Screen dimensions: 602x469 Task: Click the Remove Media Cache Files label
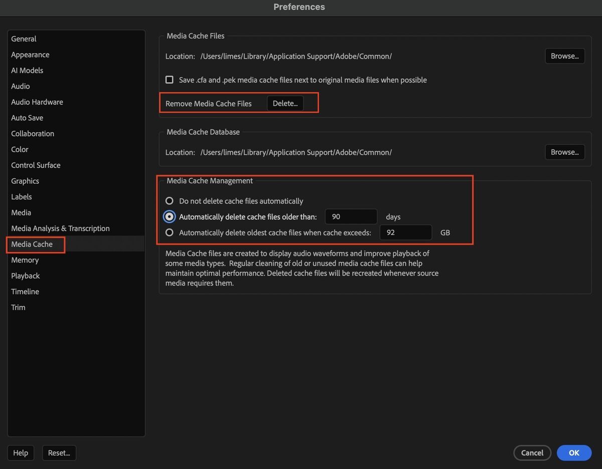(x=209, y=104)
